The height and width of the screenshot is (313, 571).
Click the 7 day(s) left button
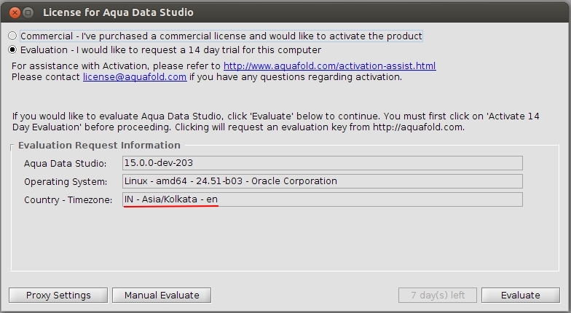tap(437, 295)
